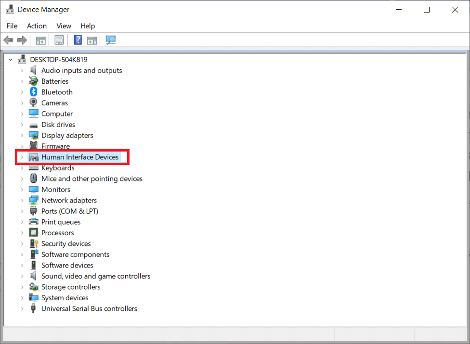Click the Back arrow toolbar button
The width and height of the screenshot is (470, 344).
click(x=8, y=40)
